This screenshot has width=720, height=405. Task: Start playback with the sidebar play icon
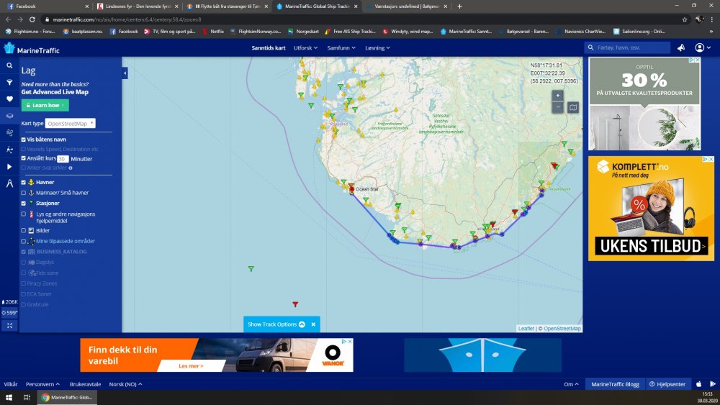pos(9,166)
